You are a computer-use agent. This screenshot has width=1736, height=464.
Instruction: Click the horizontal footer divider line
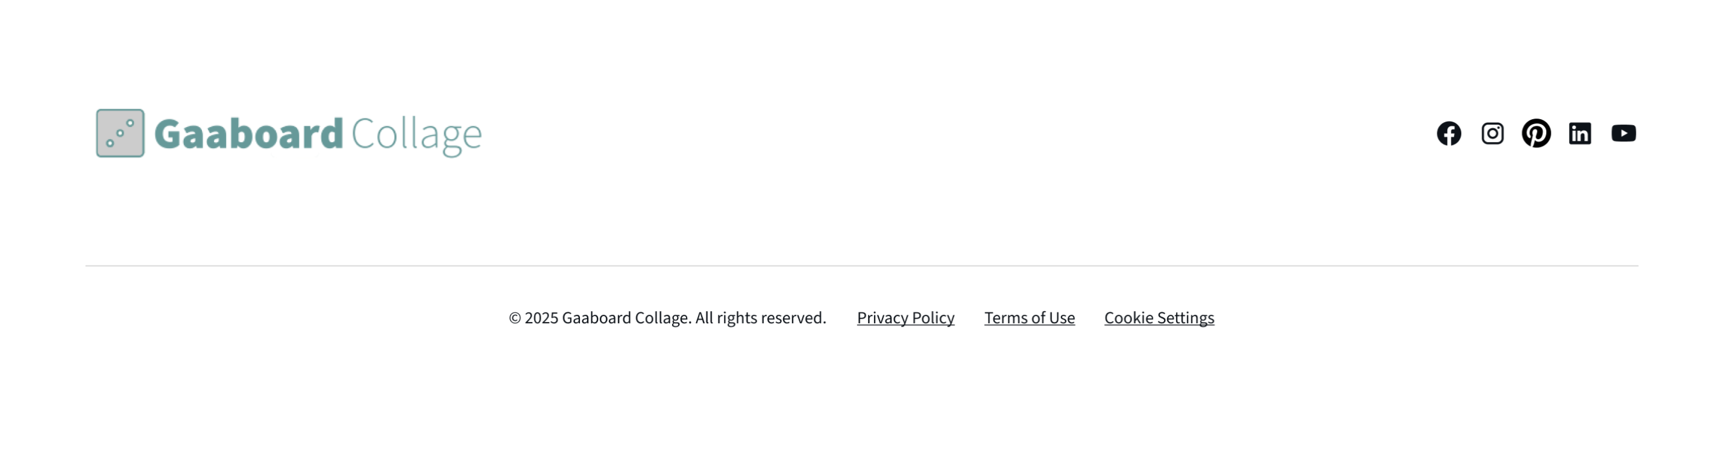coord(861,265)
